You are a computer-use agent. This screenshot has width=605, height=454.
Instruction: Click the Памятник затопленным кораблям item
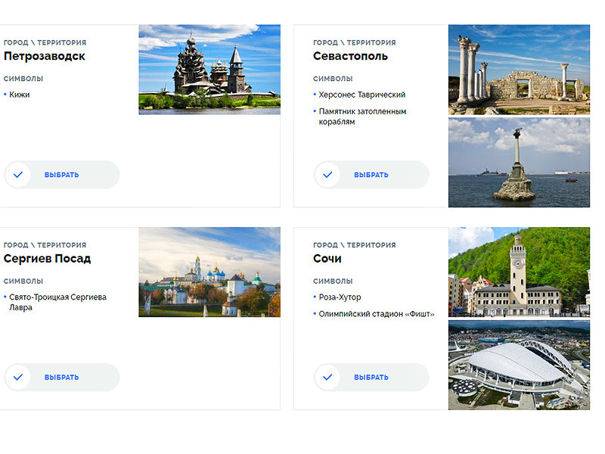pyautogui.click(x=362, y=117)
